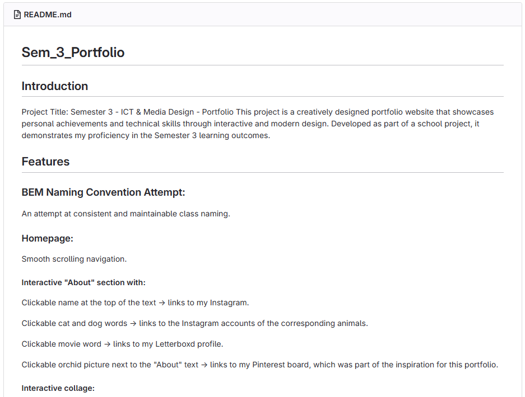
Task: Click the arrow symbol in the cat and dog line
Action: [x=133, y=324]
